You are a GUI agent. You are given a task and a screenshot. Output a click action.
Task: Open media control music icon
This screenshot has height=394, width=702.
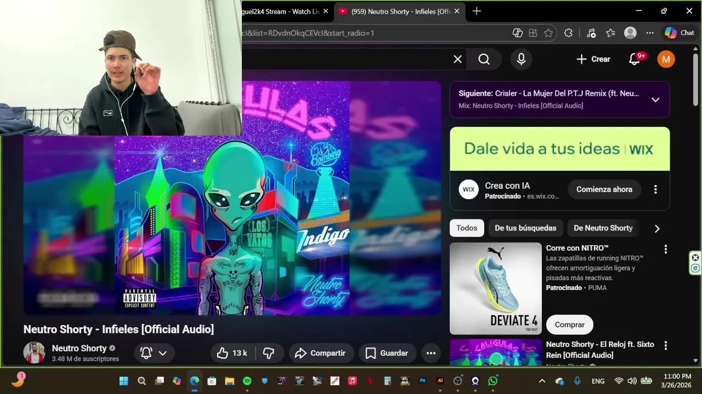(591, 33)
